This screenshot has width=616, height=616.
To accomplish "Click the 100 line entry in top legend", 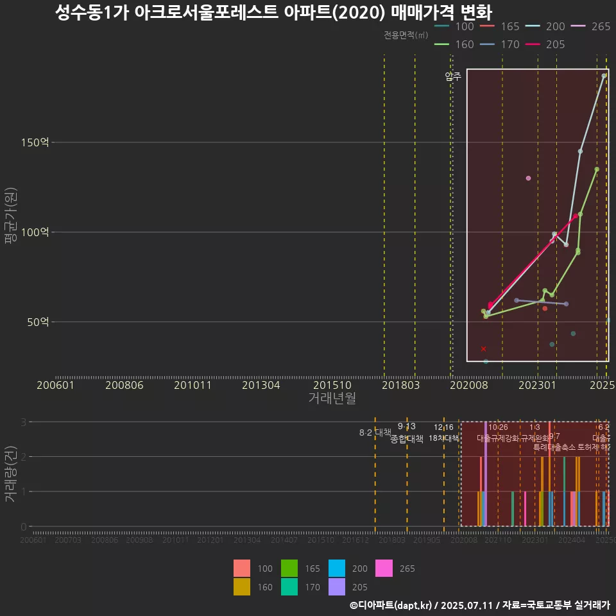I will point(454,26).
